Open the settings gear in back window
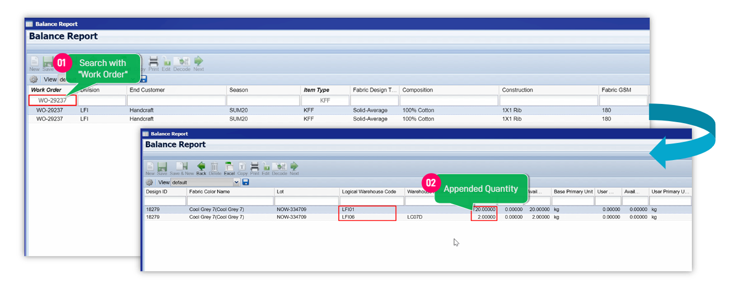 click(x=34, y=80)
